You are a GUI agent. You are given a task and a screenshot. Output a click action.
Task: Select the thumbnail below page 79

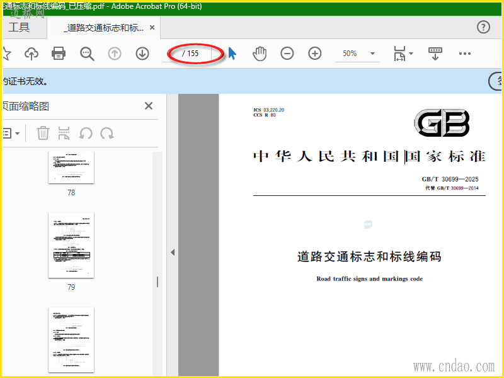tap(71, 340)
